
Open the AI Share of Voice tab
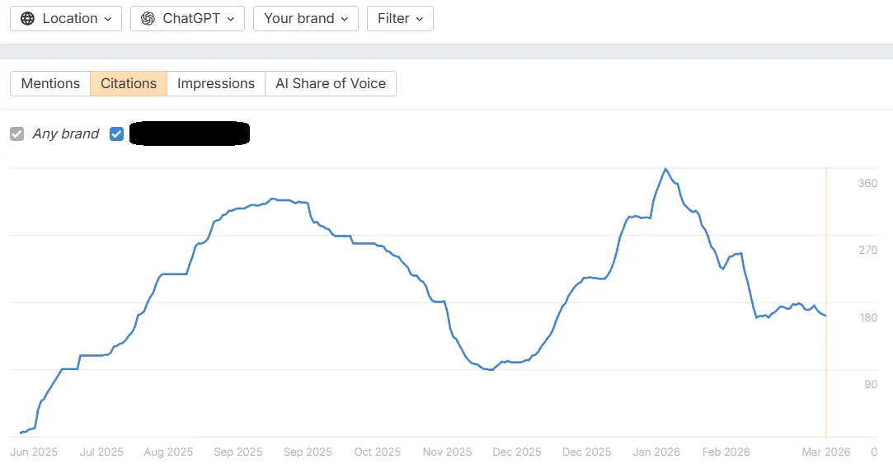[331, 84]
